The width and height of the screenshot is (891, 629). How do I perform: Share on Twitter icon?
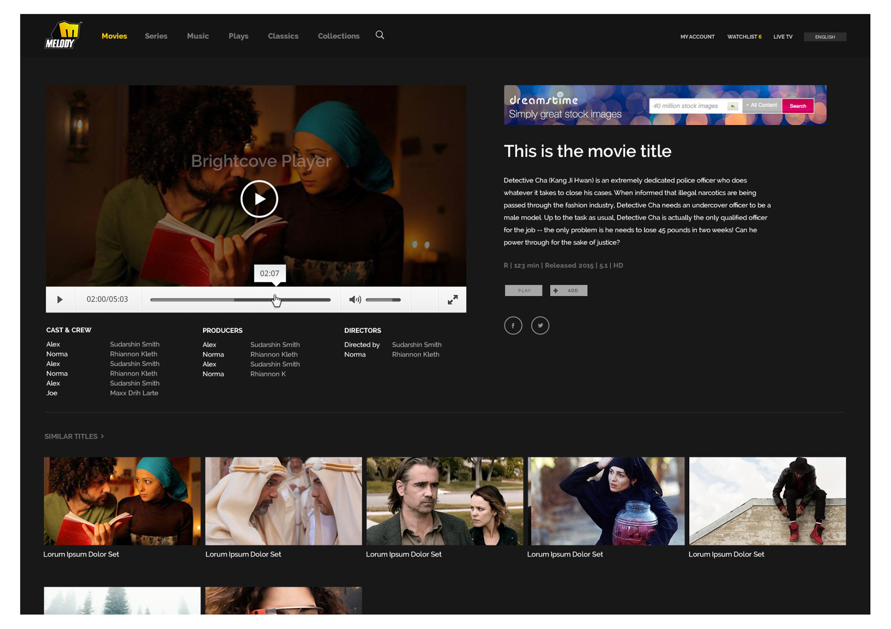540,325
